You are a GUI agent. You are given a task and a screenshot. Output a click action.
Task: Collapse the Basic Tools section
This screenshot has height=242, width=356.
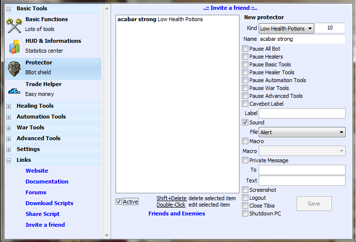pos(9,9)
